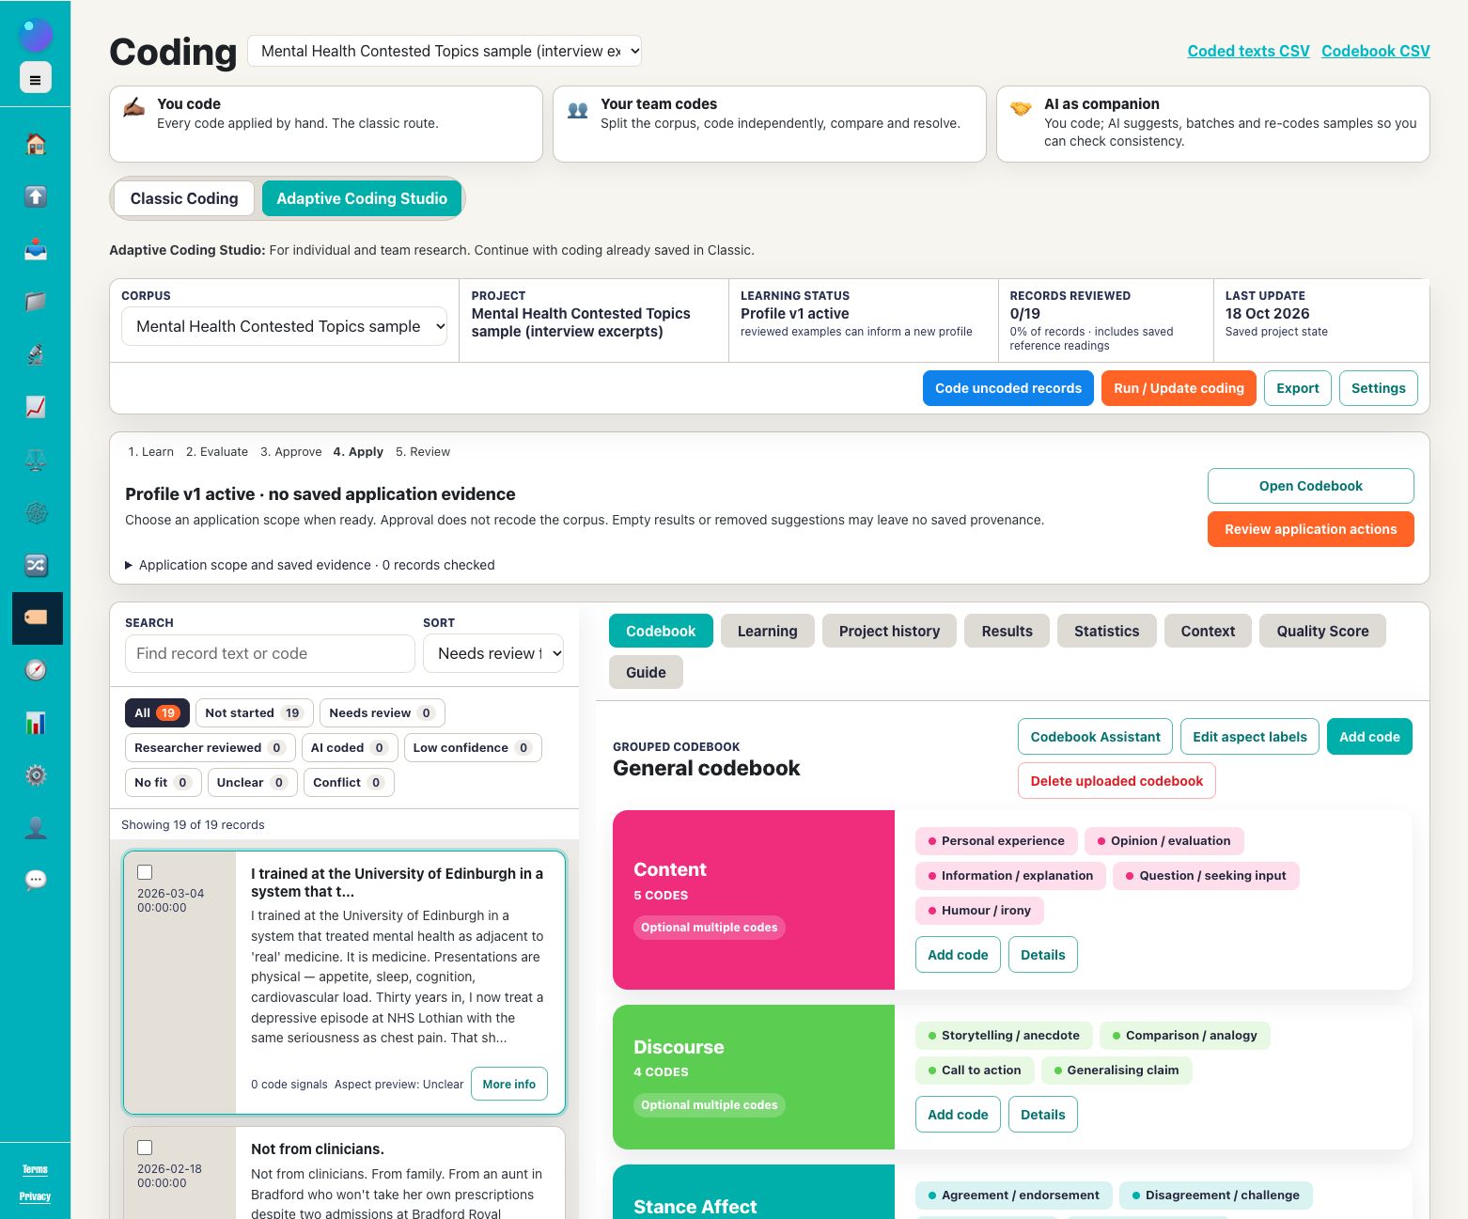Filter records by Needs review
The image size is (1468, 1219).
click(382, 712)
